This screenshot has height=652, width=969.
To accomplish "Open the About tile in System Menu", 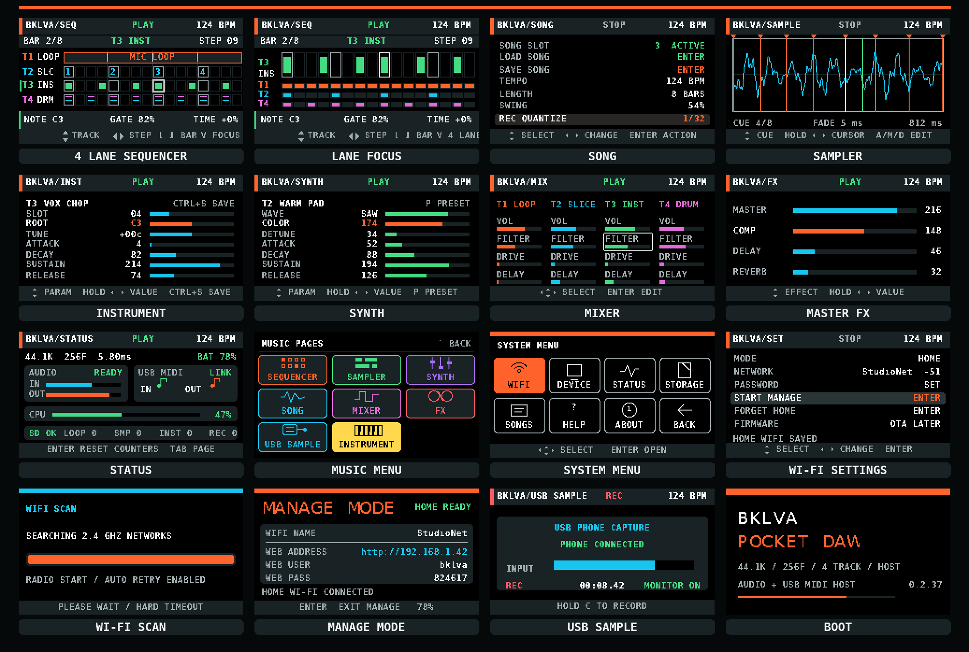I will [x=629, y=416].
